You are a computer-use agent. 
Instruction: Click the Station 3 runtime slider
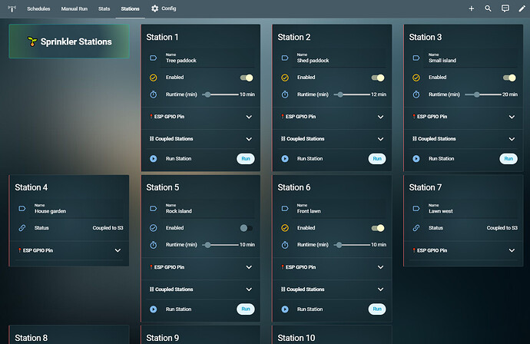point(483,94)
